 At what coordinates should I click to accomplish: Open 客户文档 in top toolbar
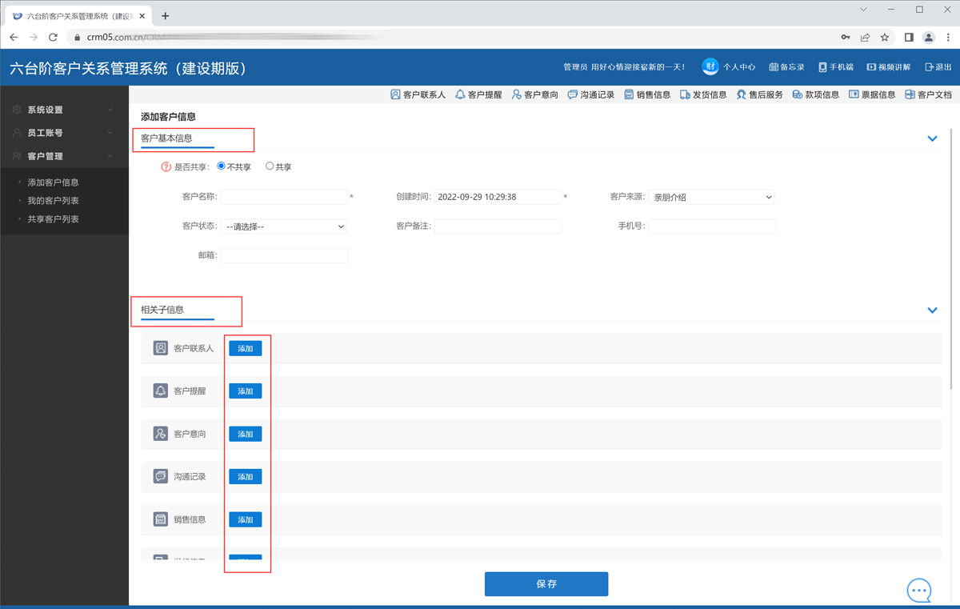coord(928,94)
